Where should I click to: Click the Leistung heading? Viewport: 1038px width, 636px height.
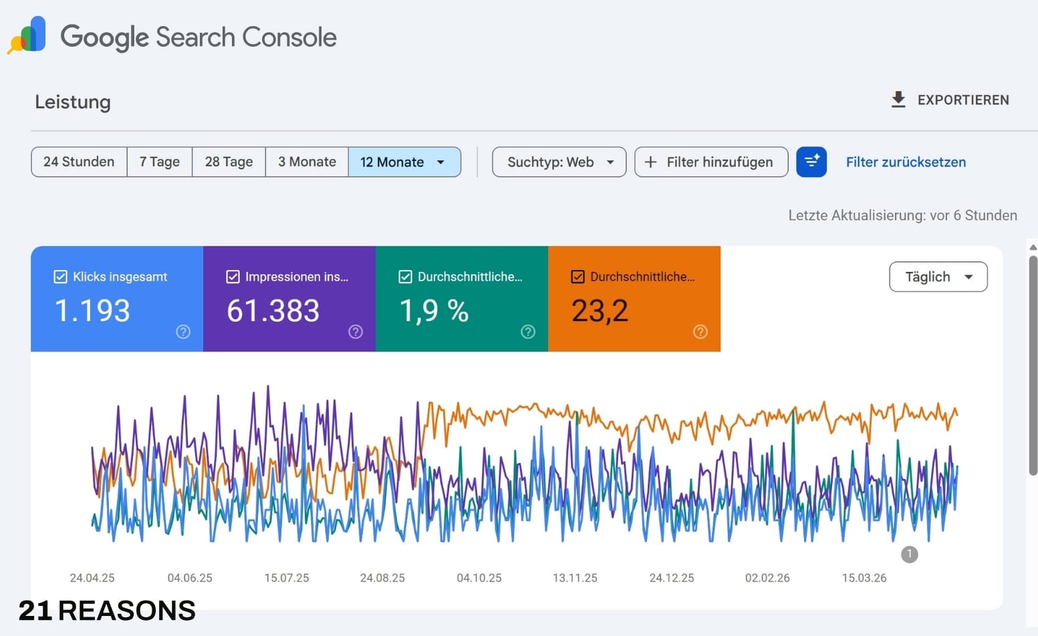click(x=73, y=102)
